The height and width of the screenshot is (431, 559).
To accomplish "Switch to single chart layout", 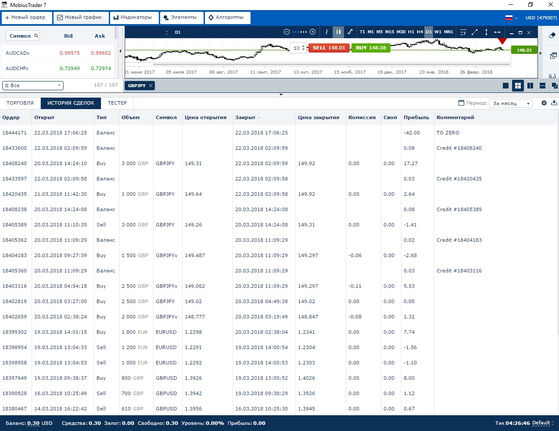I will coord(505,86).
